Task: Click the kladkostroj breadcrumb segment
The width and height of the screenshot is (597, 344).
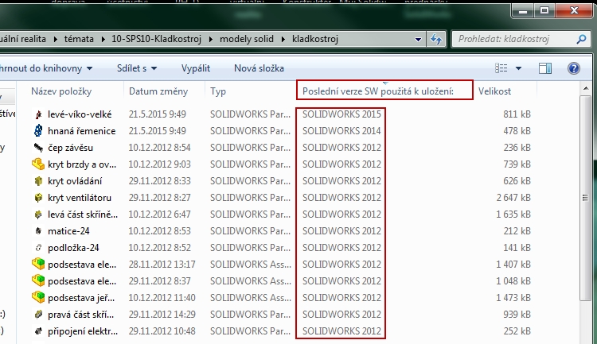Action: [x=315, y=39]
